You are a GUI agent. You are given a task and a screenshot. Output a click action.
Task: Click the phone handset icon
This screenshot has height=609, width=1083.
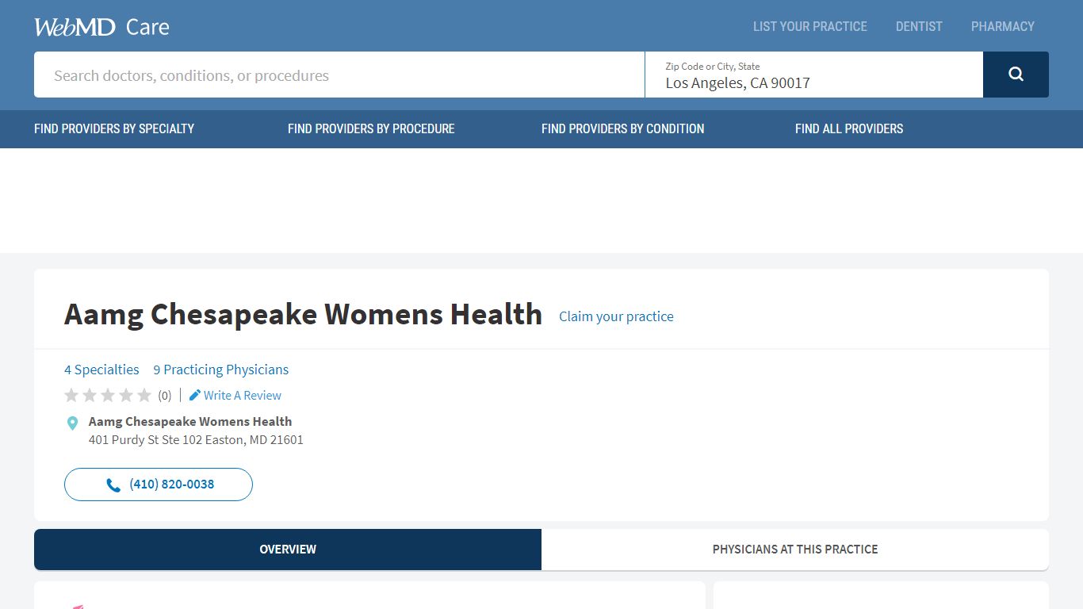[113, 485]
